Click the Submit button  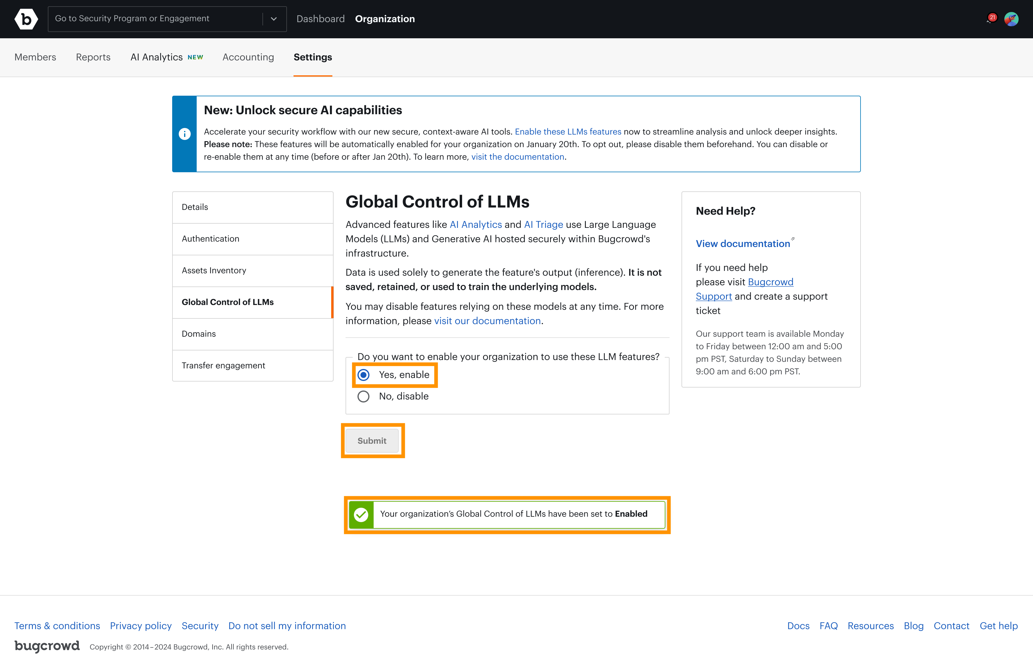click(x=372, y=440)
